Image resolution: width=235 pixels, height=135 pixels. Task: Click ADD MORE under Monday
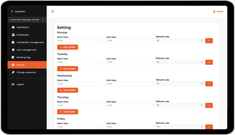coord(68,47)
